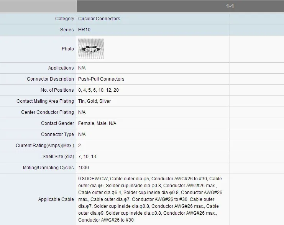Click the current rating value 2

79,146
